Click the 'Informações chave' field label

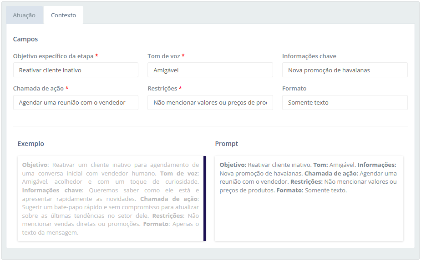tap(309, 56)
